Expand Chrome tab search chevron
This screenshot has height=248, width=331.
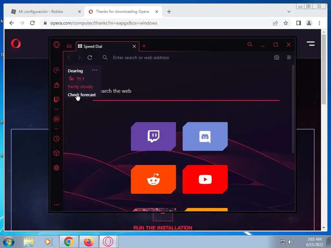pyautogui.click(x=289, y=12)
